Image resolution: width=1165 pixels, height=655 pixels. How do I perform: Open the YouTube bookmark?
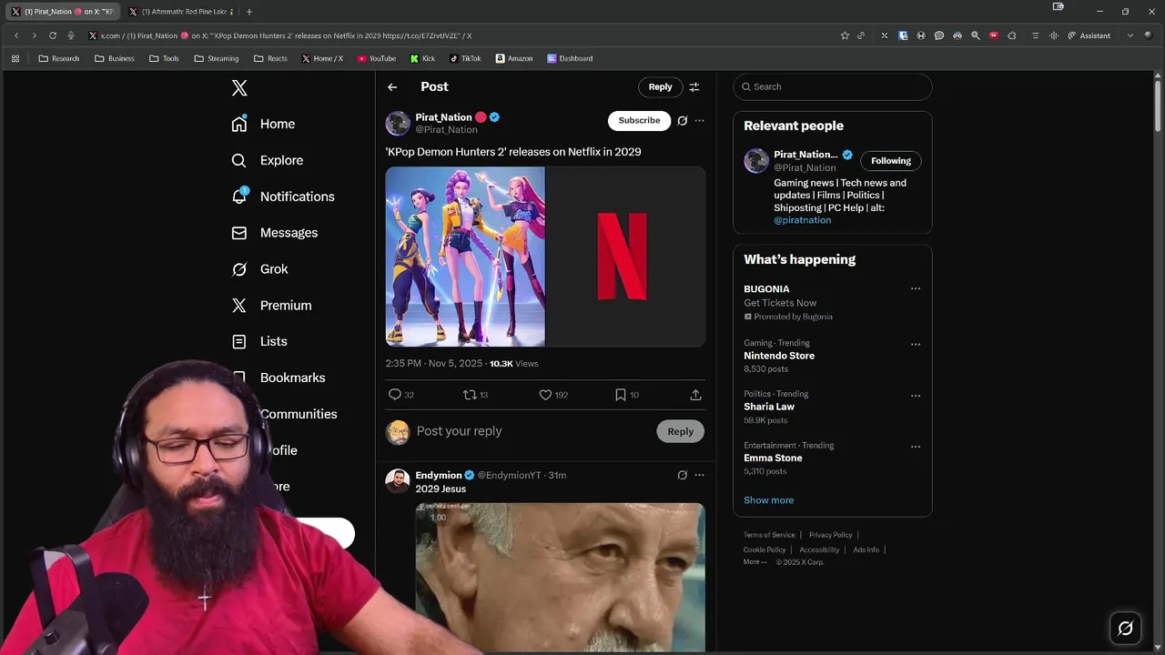coord(377,58)
